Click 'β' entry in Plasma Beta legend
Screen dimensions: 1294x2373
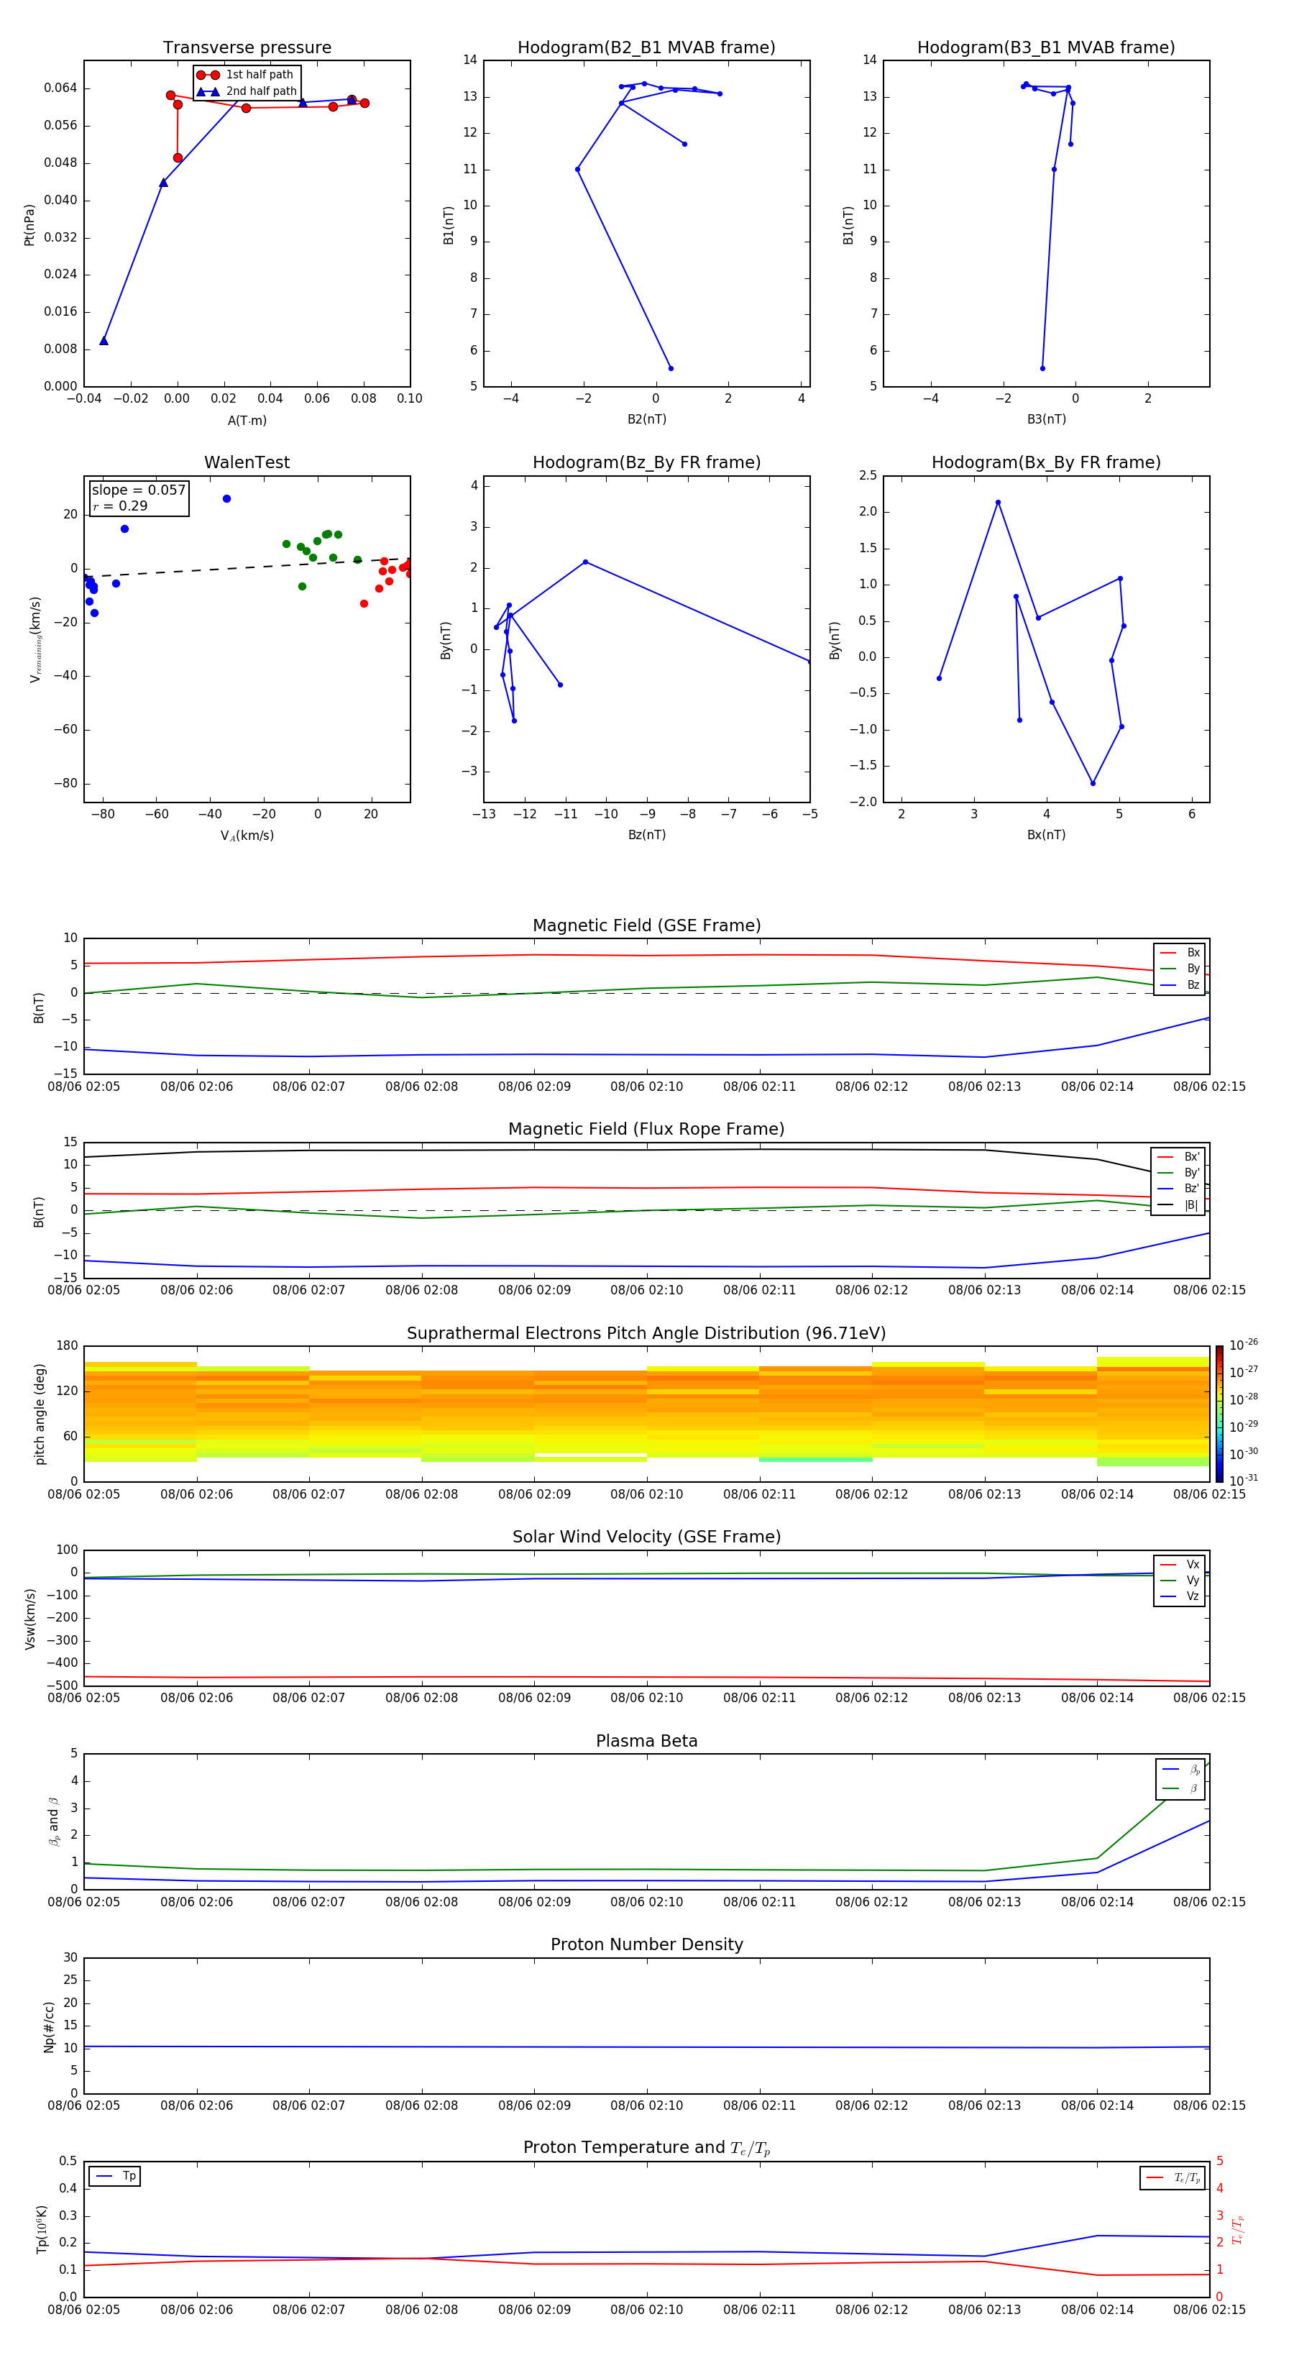click(x=1193, y=1788)
